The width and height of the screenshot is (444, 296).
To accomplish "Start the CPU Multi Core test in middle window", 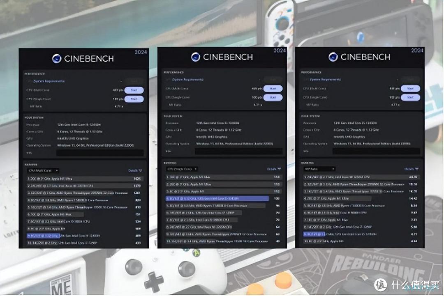I will (x=273, y=89).
